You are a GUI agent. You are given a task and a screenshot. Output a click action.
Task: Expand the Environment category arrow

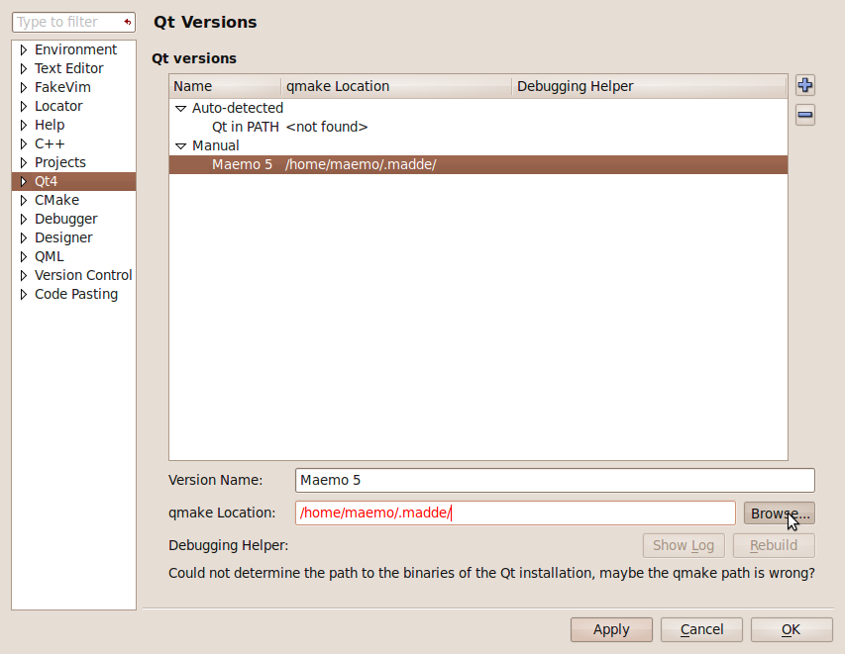(x=24, y=50)
